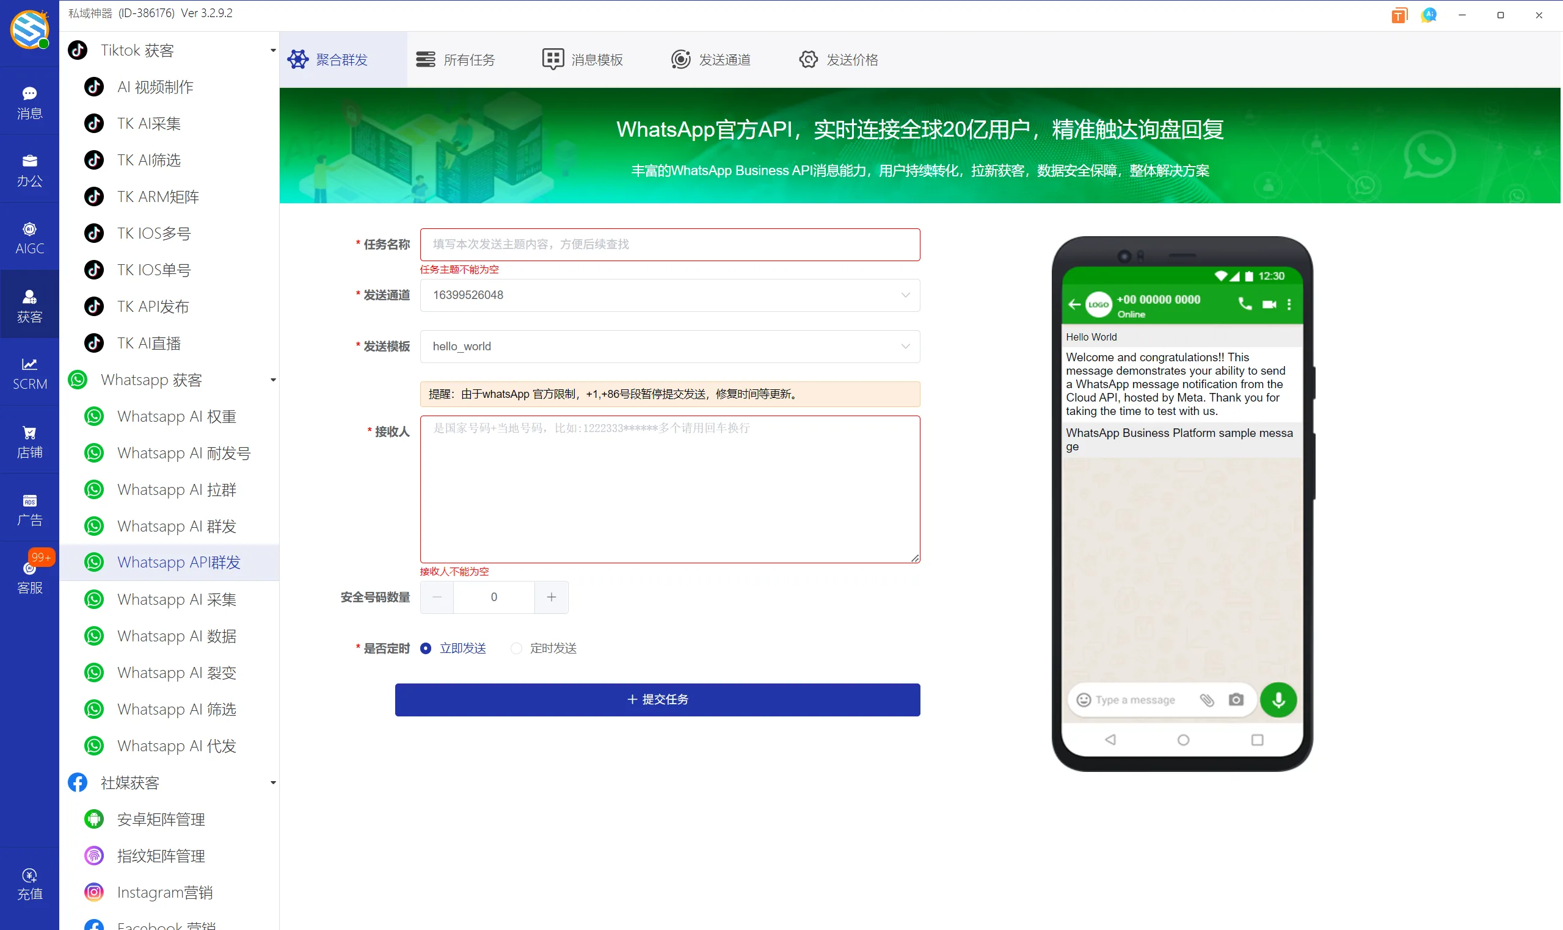This screenshot has width=1563, height=930.
Task: Switch to the SCRM sidebar section
Action: pyautogui.click(x=29, y=372)
